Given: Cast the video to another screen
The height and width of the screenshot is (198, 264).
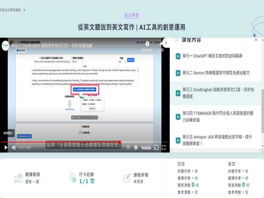Looking at the screenshot, I should click(156, 148).
